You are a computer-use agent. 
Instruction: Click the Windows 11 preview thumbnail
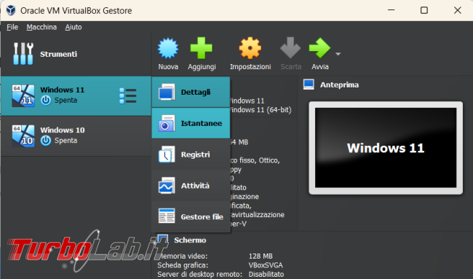click(x=386, y=148)
